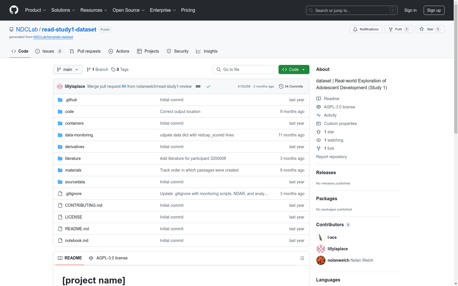Image resolution: width=458 pixels, height=286 pixels.
Task: Click the derivatives folder icon
Action: click(x=60, y=147)
